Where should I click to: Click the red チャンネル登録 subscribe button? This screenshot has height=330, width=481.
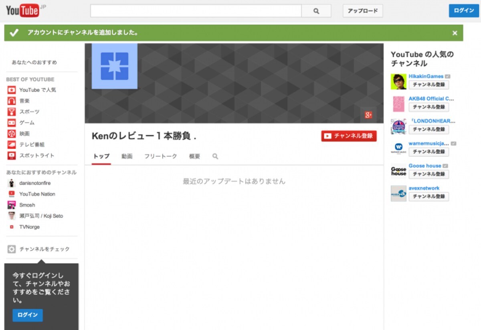(349, 136)
